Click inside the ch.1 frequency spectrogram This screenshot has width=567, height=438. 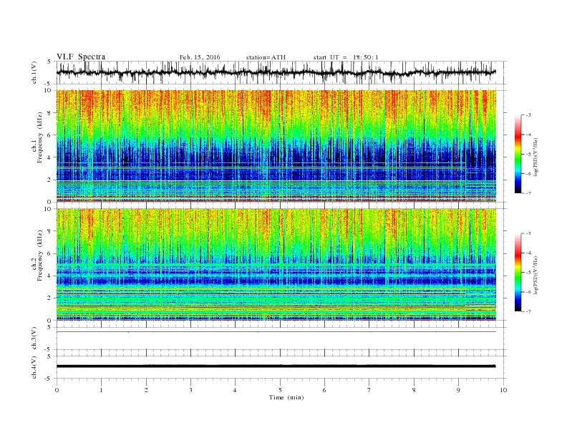(x=276, y=146)
